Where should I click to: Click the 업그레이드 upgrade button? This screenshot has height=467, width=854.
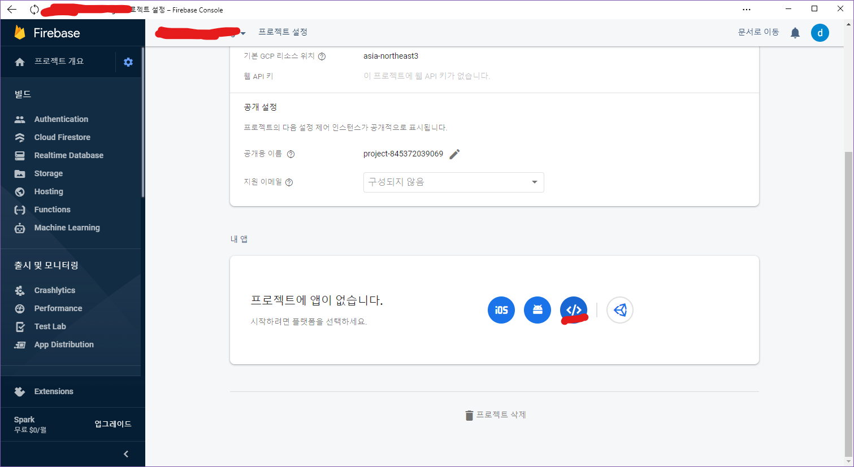click(113, 424)
